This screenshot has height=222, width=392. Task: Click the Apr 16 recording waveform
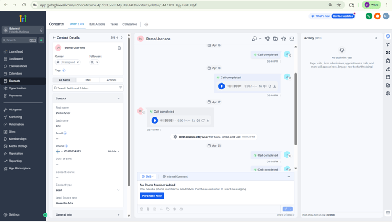[x=234, y=86]
